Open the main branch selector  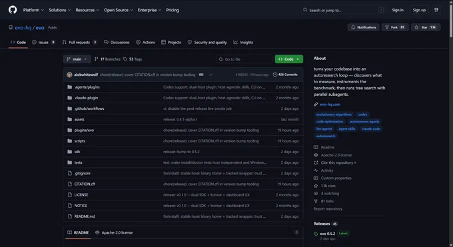click(77, 59)
